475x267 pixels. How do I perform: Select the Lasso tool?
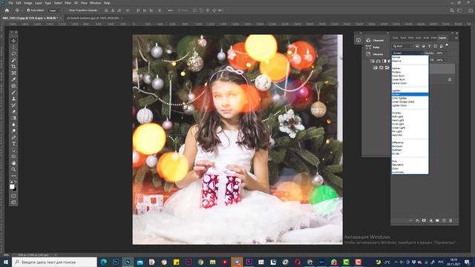click(x=13, y=53)
